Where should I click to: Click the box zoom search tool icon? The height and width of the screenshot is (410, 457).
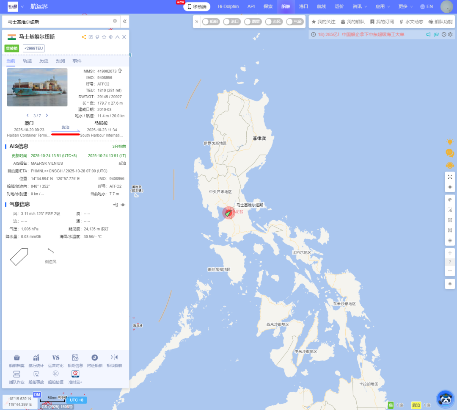[x=450, y=210]
